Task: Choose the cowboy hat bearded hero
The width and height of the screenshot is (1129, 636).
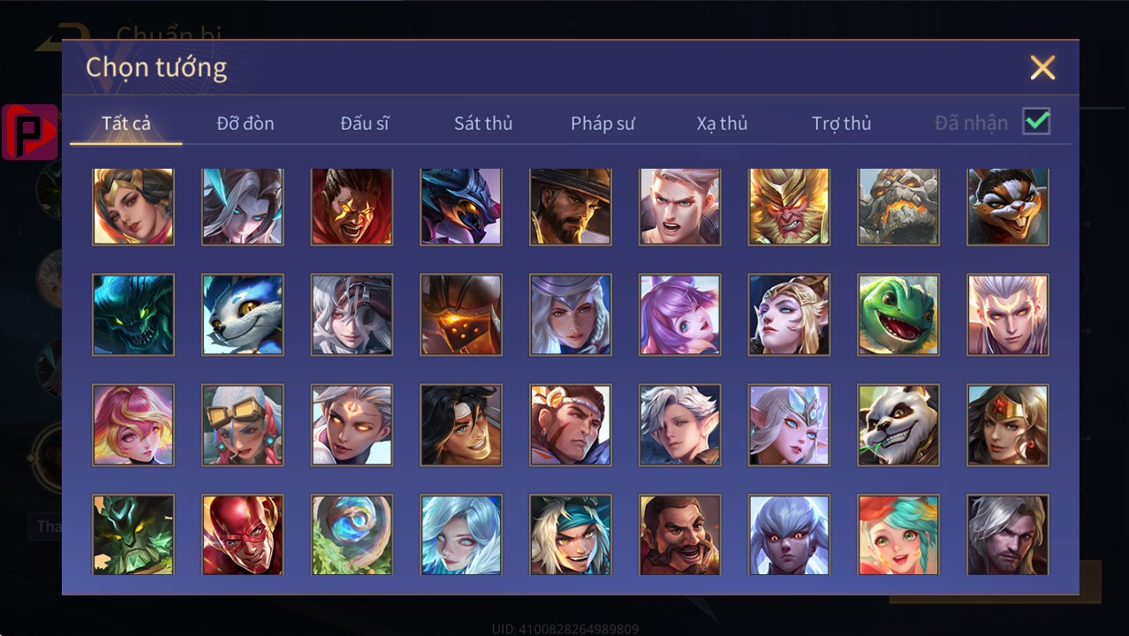Action: [x=571, y=207]
